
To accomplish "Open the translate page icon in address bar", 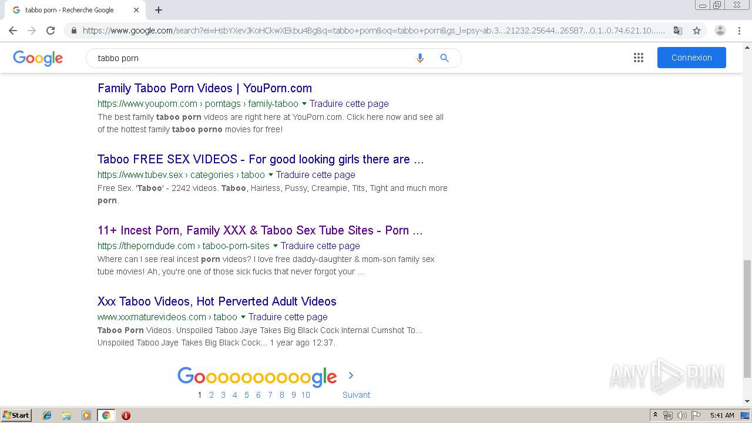I will (x=678, y=31).
